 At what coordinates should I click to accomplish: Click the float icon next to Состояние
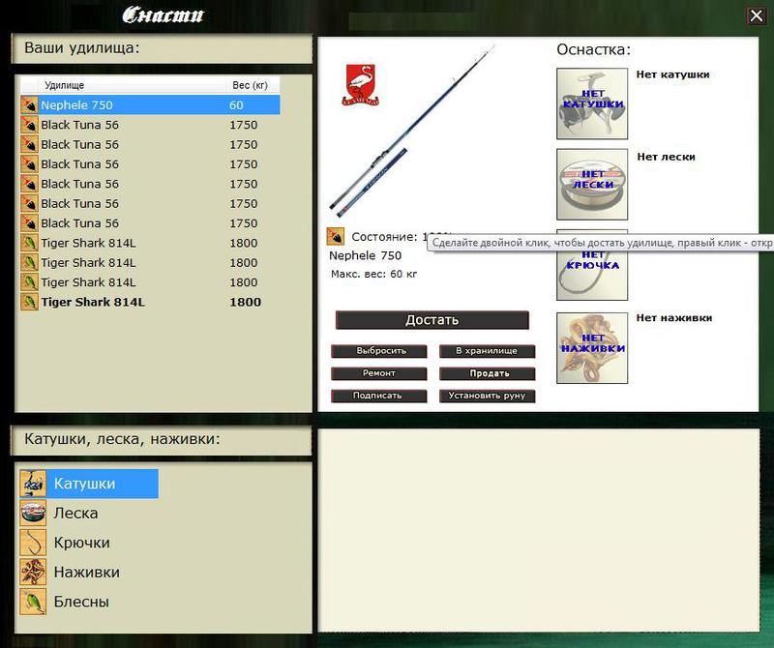pos(335,236)
